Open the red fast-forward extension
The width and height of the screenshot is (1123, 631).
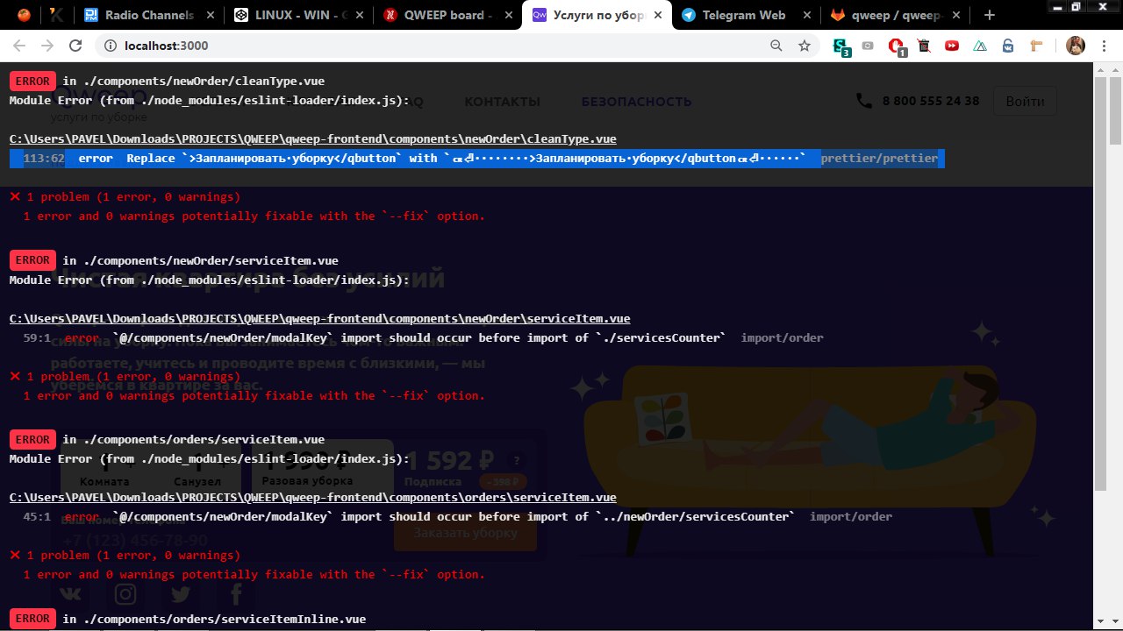(x=952, y=46)
